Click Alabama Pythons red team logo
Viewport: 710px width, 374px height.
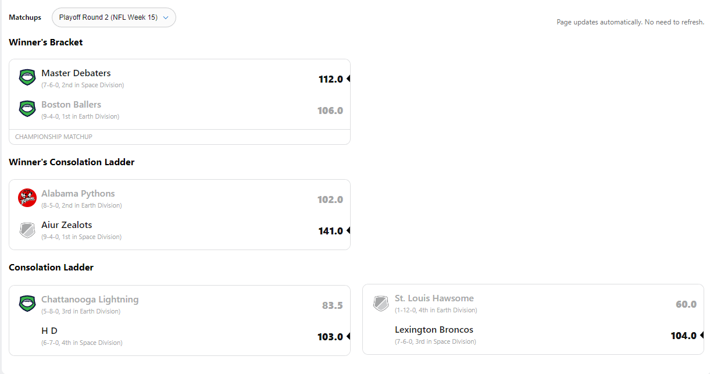pyautogui.click(x=27, y=198)
